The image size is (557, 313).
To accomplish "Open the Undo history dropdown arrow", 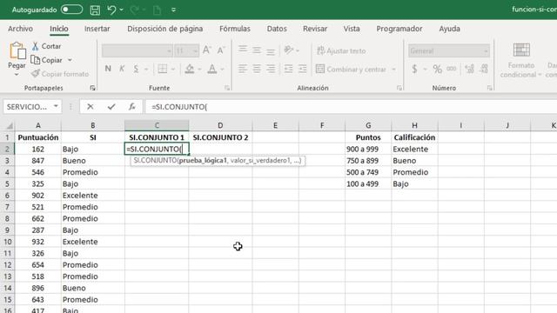I will tap(122, 10).
